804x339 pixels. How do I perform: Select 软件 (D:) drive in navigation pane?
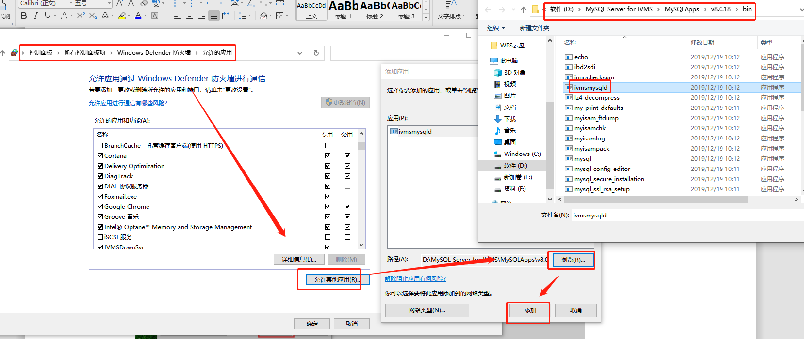(515, 166)
